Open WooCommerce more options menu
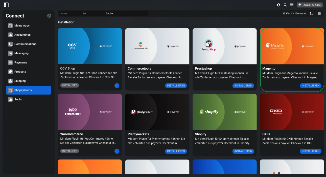 click(x=117, y=151)
